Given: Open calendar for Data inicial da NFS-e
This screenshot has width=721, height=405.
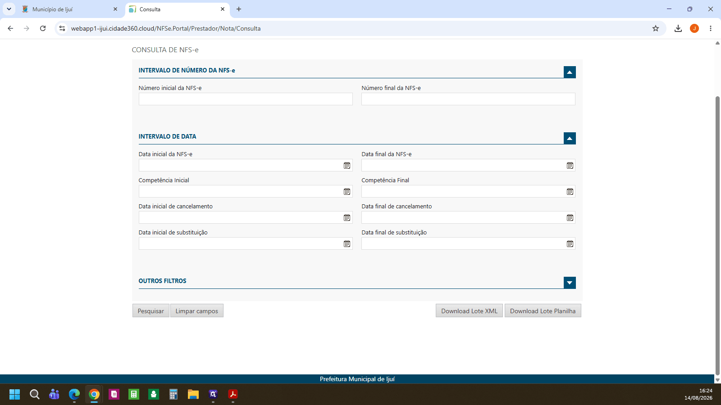Looking at the screenshot, I should (347, 166).
